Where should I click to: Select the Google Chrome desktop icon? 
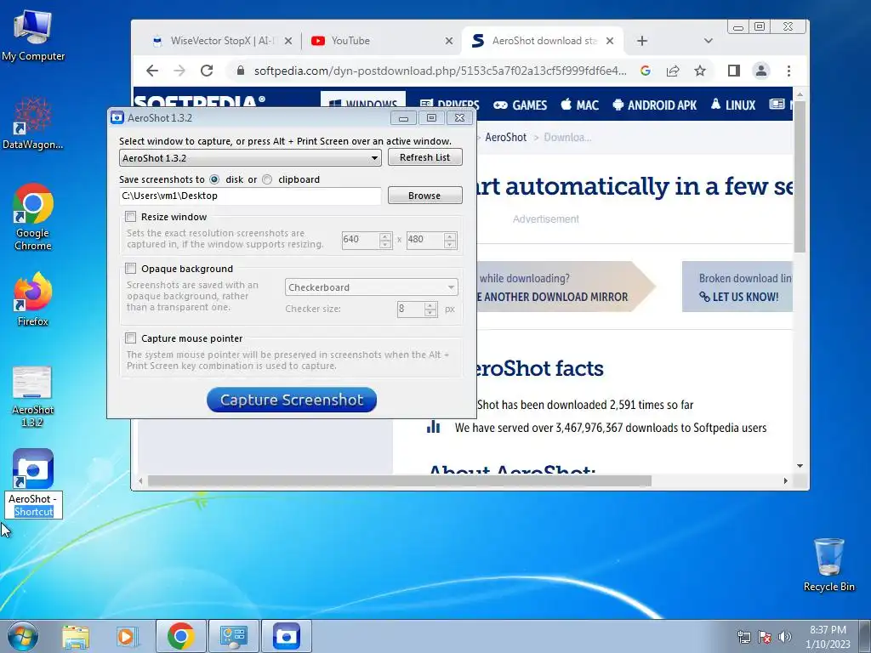pos(33,217)
